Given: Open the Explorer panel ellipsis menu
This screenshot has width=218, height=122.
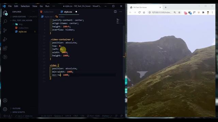Looking at the screenshot, I should [x=33, y=12].
